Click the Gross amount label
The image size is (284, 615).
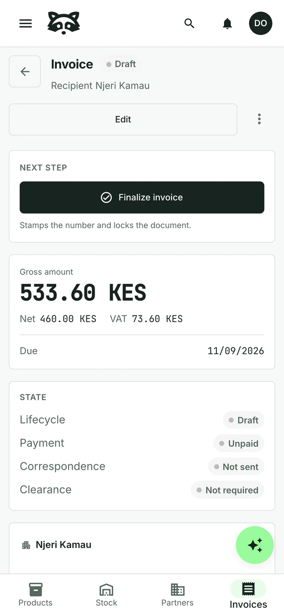46,272
